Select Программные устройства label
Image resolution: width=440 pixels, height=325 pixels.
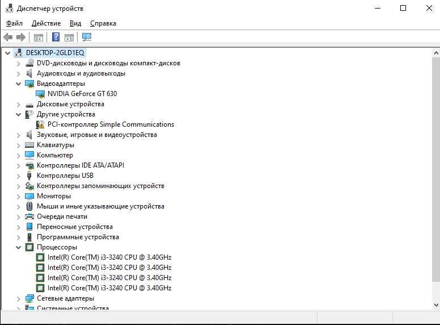pyautogui.click(x=78, y=237)
